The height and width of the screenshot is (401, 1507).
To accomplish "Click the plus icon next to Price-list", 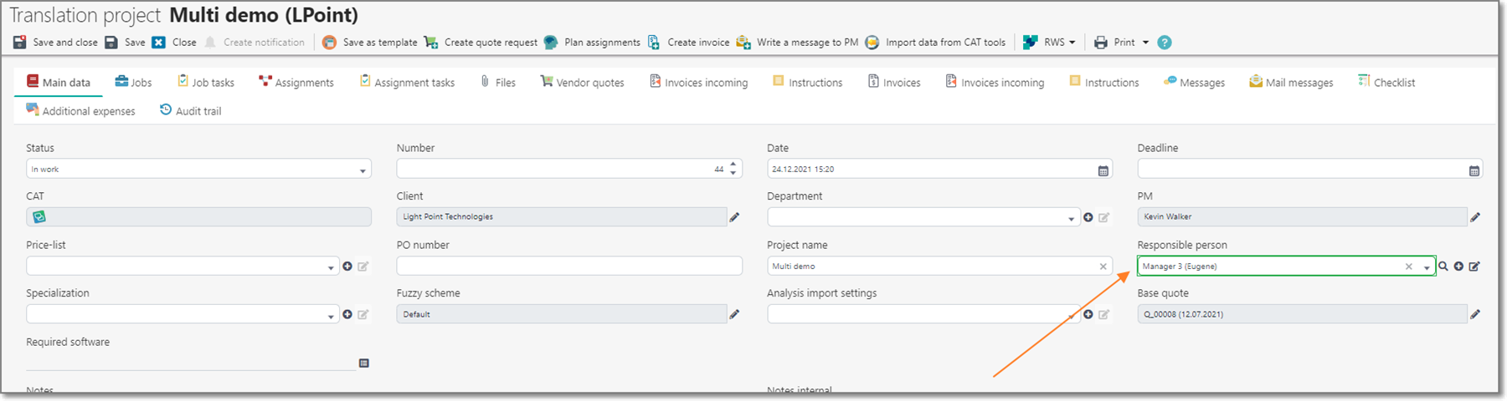I will click(347, 266).
